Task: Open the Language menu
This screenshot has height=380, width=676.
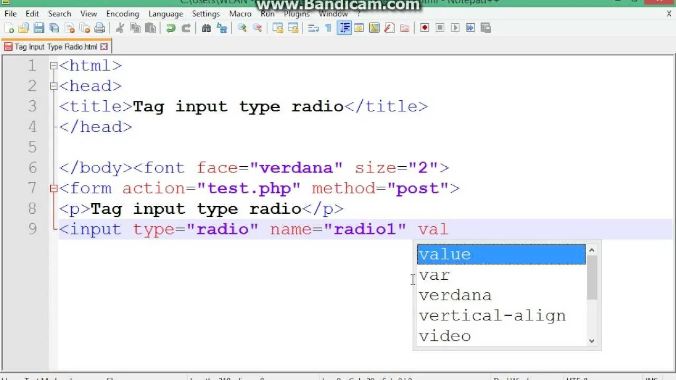Action: [166, 14]
